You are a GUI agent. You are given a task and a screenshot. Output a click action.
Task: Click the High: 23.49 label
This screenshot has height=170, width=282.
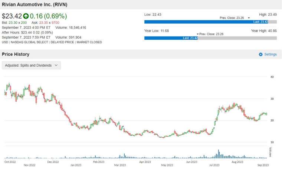[268, 15]
